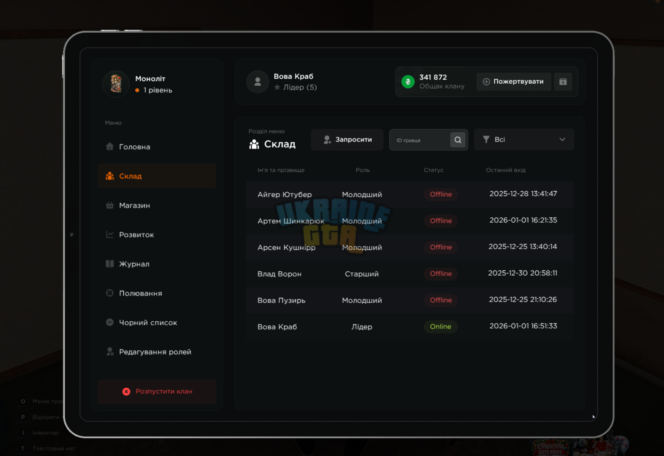Select the Айгер Ютубер member row

pyautogui.click(x=410, y=194)
